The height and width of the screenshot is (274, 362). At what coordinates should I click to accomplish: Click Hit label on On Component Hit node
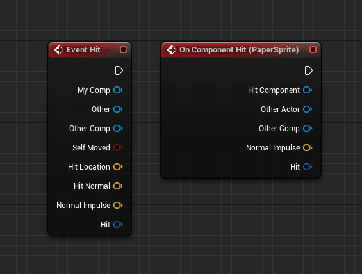(295, 166)
